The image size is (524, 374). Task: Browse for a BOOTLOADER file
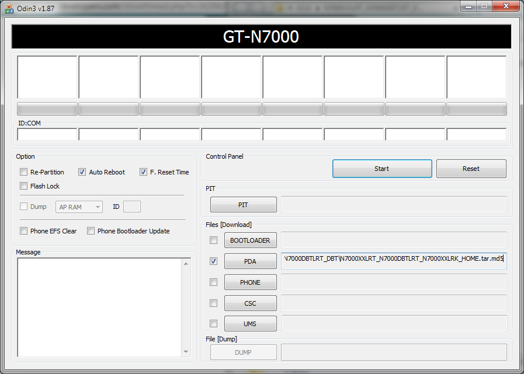[x=250, y=240]
